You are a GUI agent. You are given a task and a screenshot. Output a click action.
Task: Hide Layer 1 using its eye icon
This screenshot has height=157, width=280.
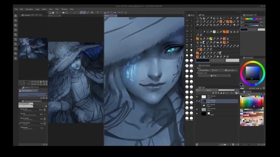(197, 109)
